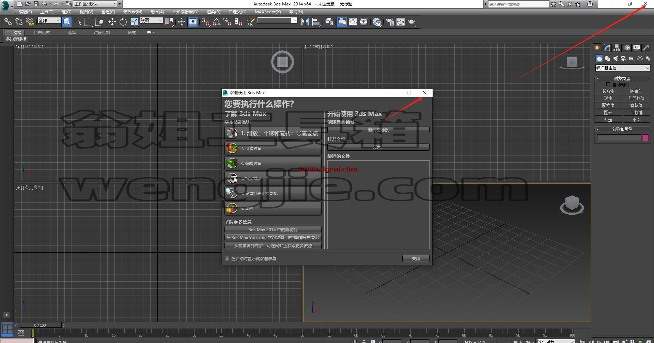Image resolution: width=654 pixels, height=343 pixels.
Task: Click the Render Production teapot icon
Action: point(412,22)
